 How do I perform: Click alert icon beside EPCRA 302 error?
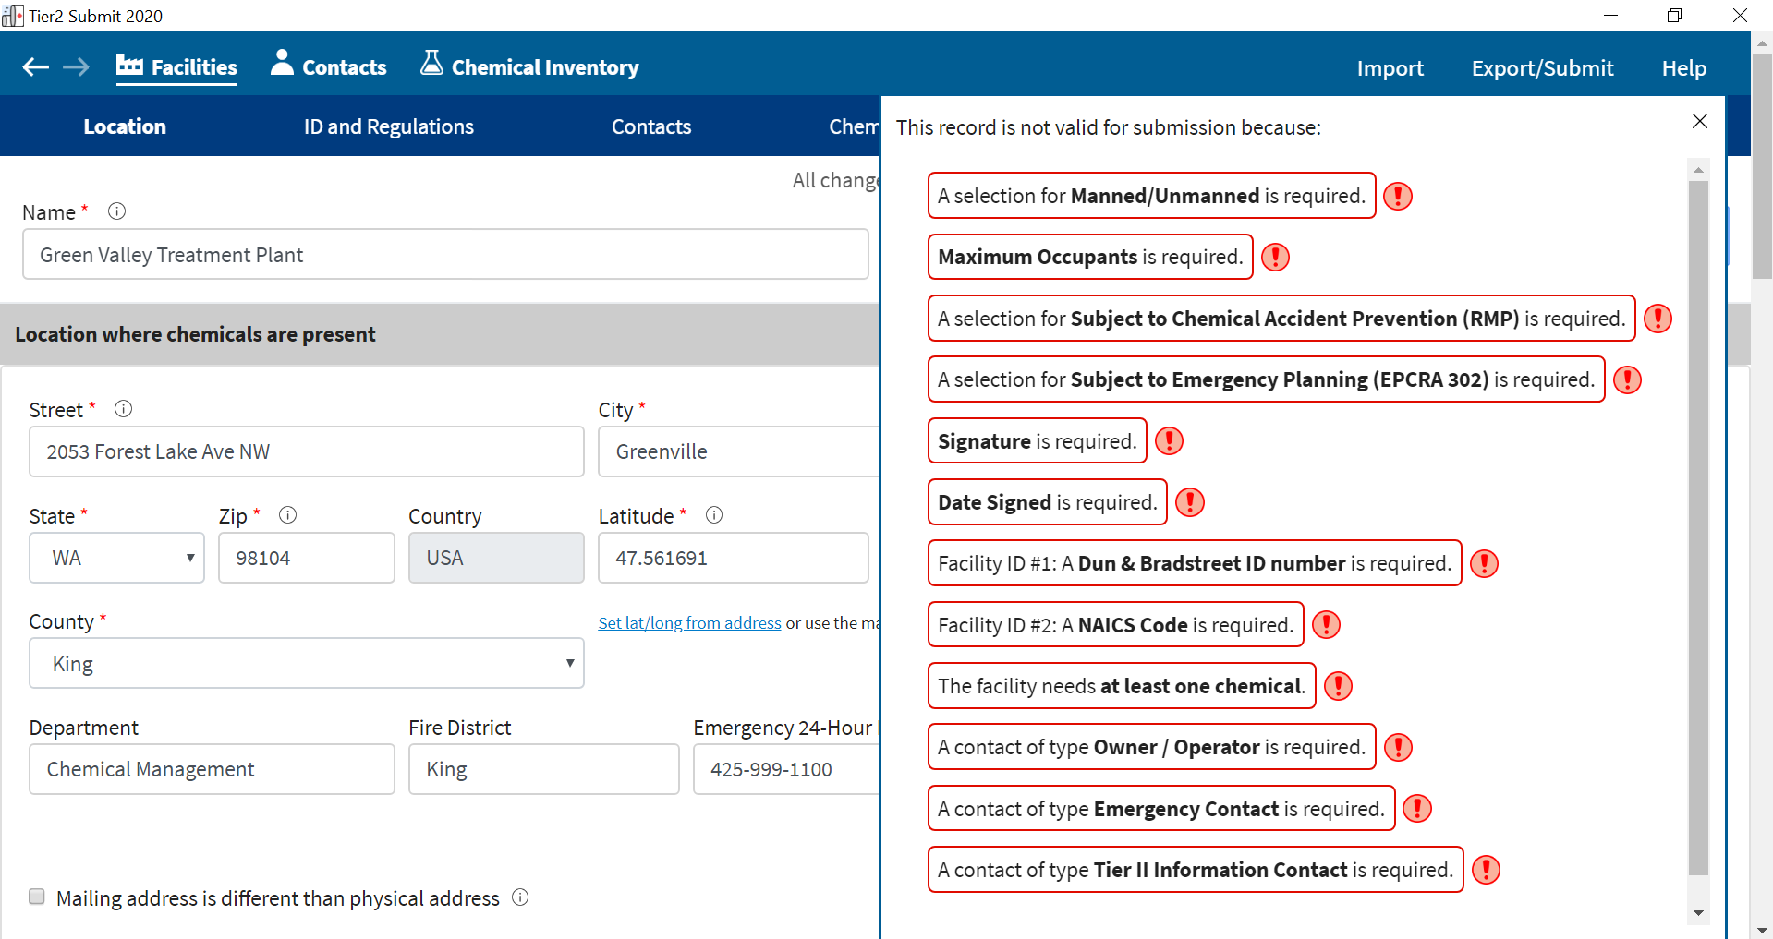tap(1627, 379)
